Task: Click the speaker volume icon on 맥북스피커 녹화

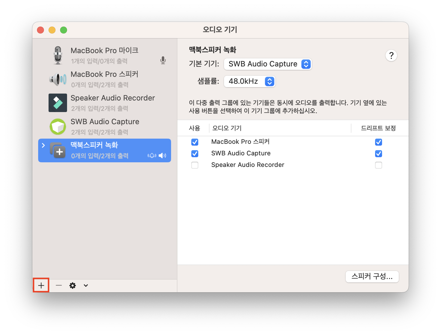Action: [x=162, y=156]
